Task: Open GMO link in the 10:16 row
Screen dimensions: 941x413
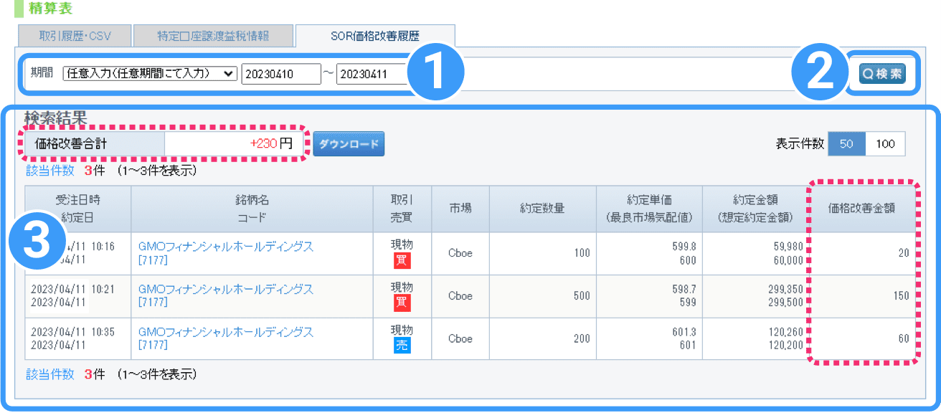Action: (225, 246)
